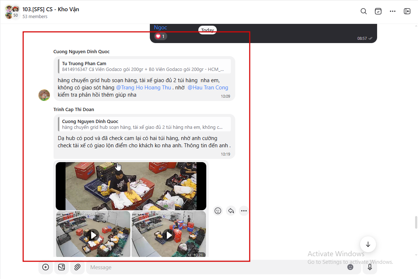The height and width of the screenshot is (279, 418).
Task: Attach a file with the paperclip icon
Action: (77, 267)
